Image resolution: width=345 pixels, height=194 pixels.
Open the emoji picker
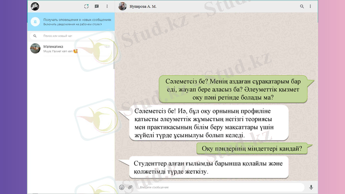(122, 187)
